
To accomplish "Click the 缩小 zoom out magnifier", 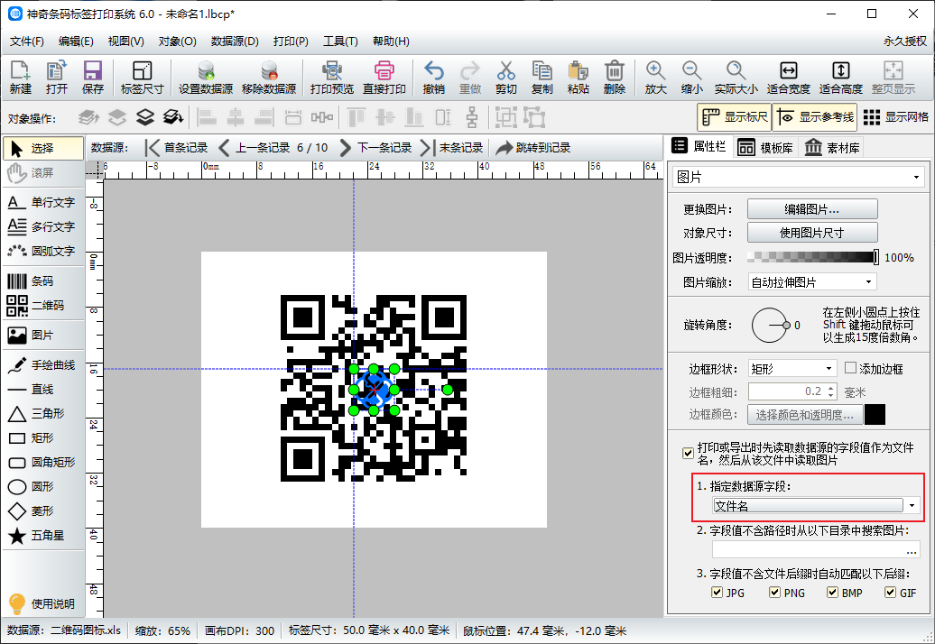I will (691, 78).
